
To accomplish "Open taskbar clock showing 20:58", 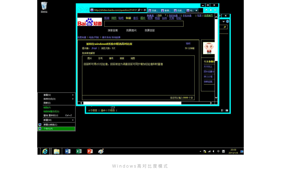I will pos(233,151).
